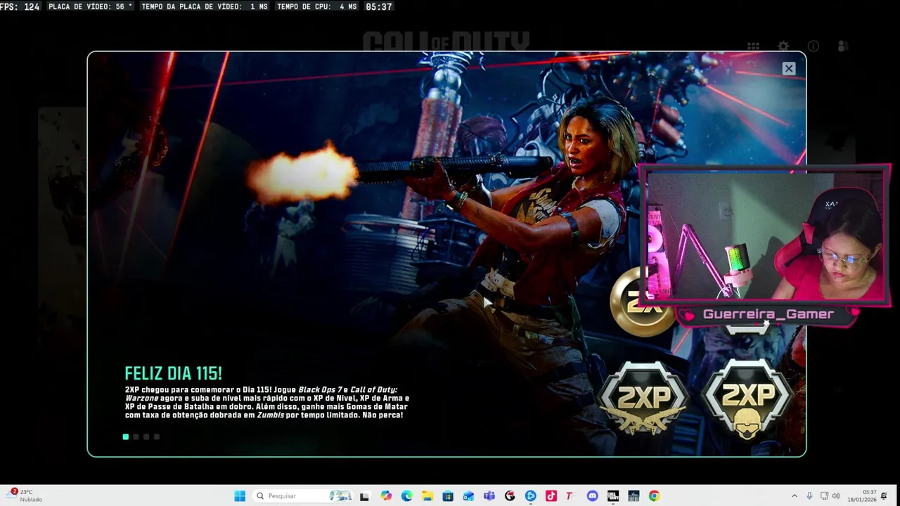Open TikTok from the taskbar

coord(551,496)
